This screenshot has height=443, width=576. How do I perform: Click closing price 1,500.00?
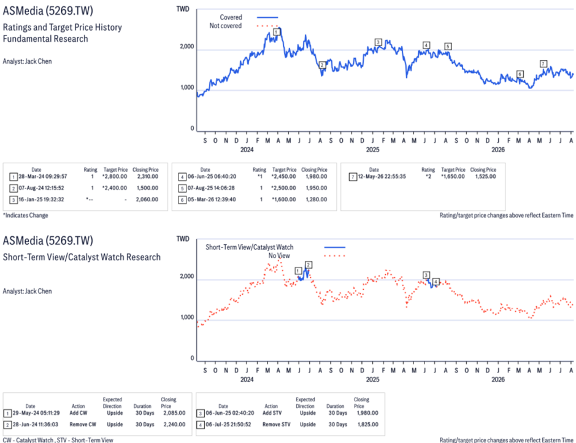(x=148, y=188)
